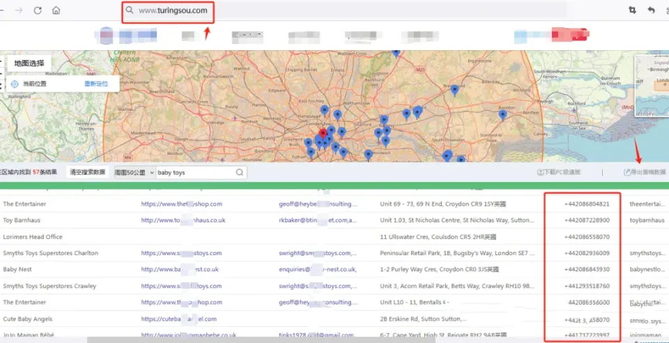Screen dimensions: 669x343
Task: Go to the browser home page icon
Action: [x=56, y=10]
